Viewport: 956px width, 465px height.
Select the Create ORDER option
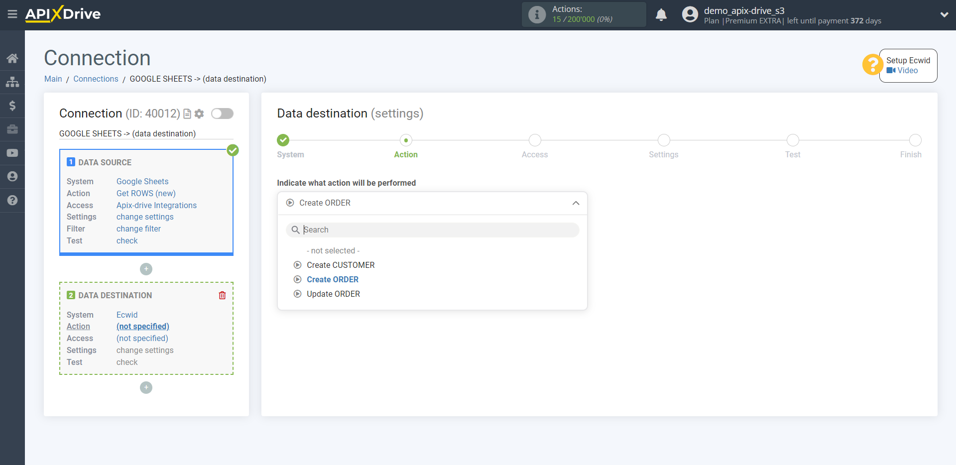tap(332, 279)
